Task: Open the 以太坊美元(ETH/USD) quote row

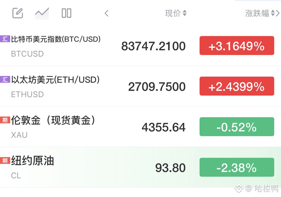Action: coord(140,86)
